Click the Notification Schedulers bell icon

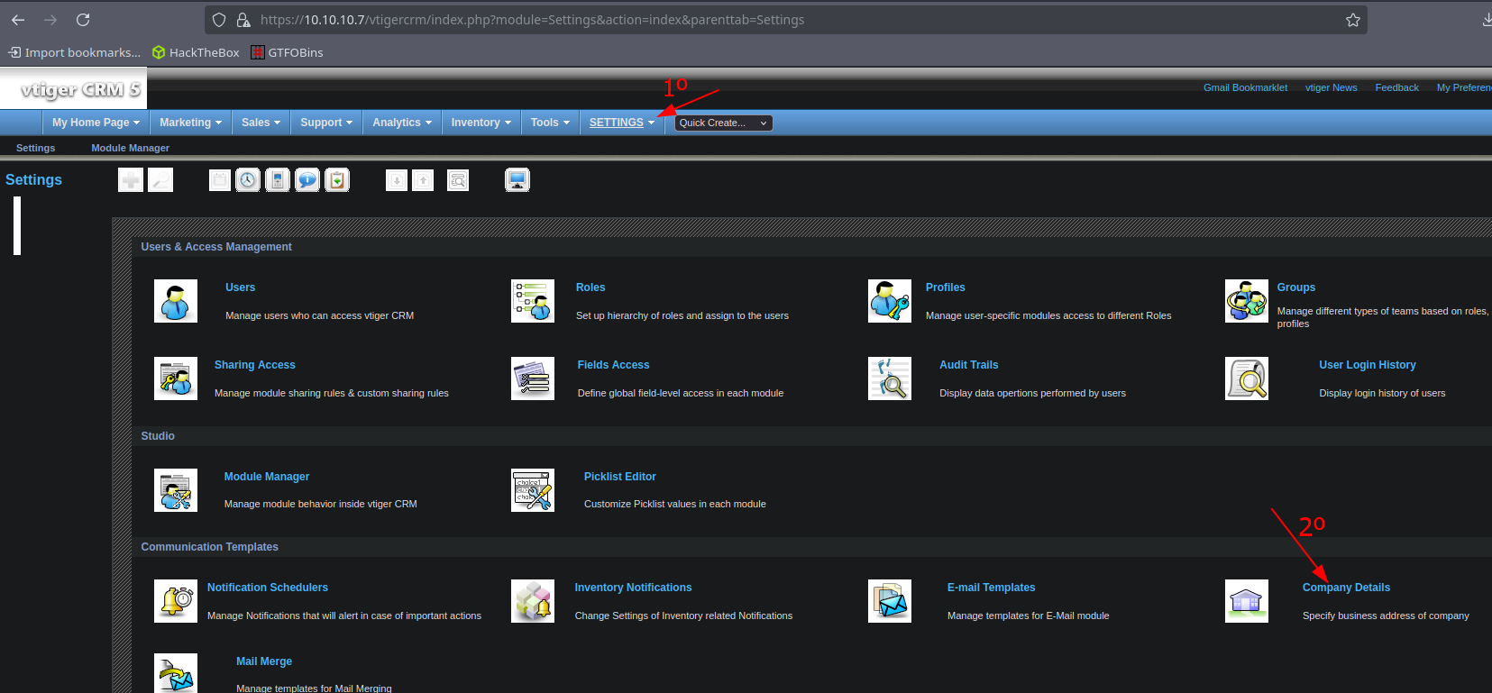(x=176, y=601)
